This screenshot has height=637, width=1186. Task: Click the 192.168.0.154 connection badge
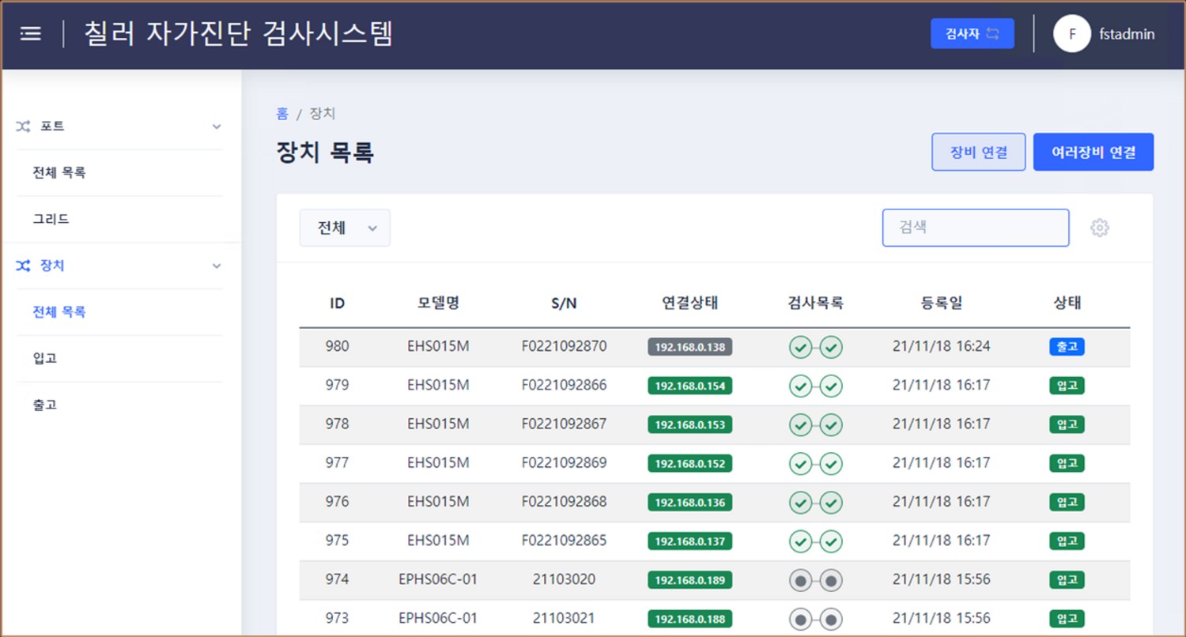[x=690, y=385]
